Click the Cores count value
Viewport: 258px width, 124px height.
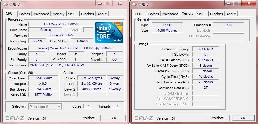coord(88,106)
